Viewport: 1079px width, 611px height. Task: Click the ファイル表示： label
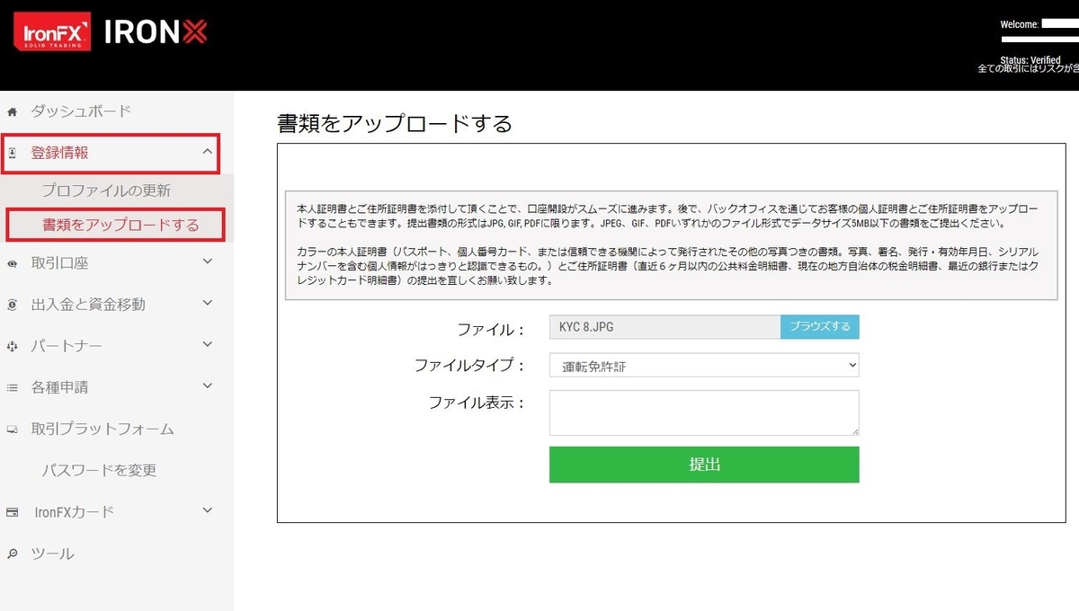(x=477, y=403)
